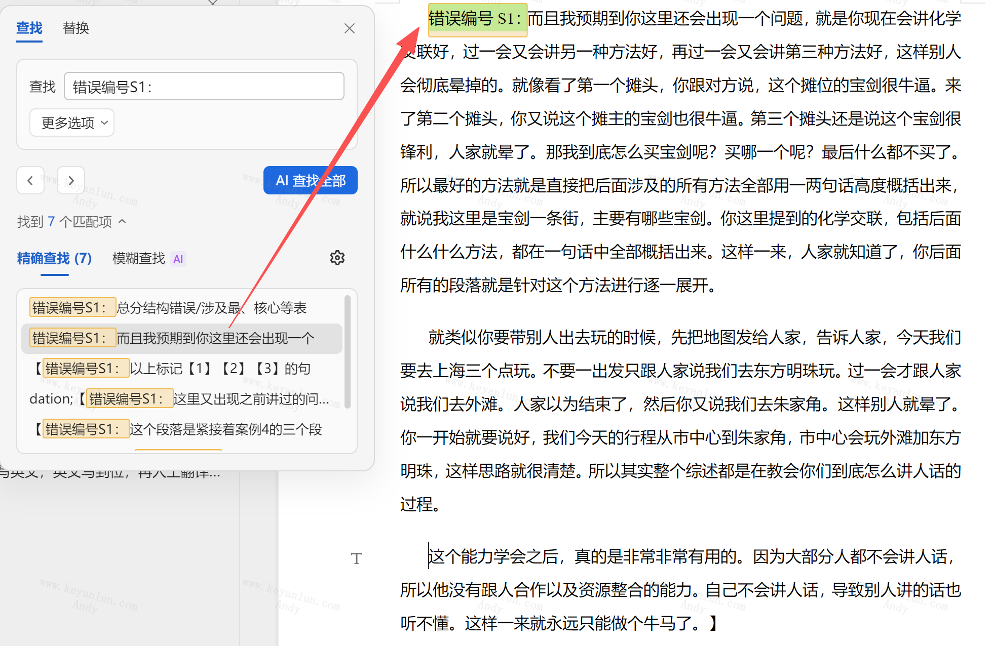
Task: Switch to 模糊查找 AI tab
Action: pos(149,259)
